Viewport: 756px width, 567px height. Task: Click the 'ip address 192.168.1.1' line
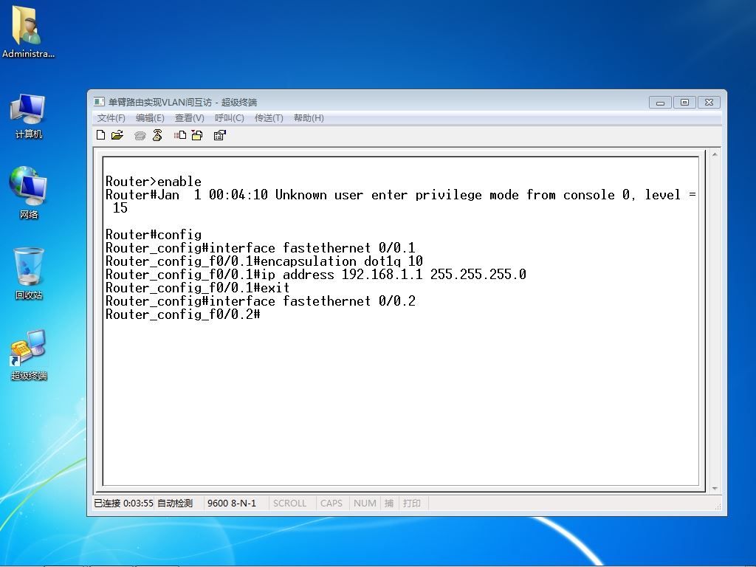[x=316, y=275]
